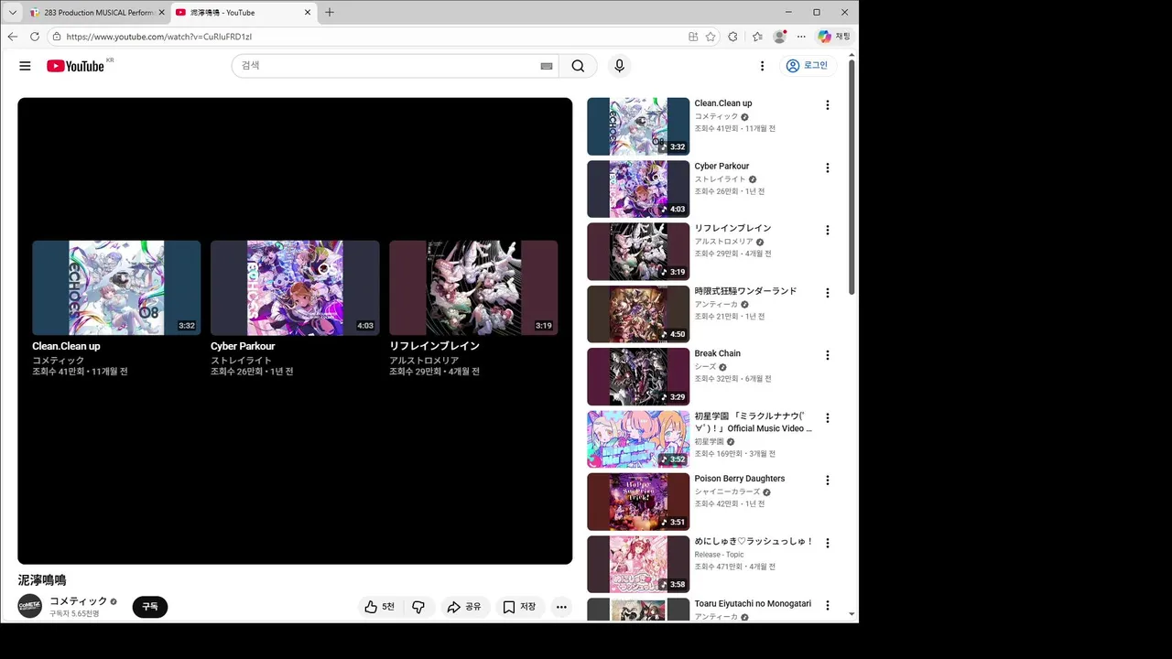Like the video with the thumbs-up button
Image resolution: width=1172 pixels, height=659 pixels.
(379, 607)
